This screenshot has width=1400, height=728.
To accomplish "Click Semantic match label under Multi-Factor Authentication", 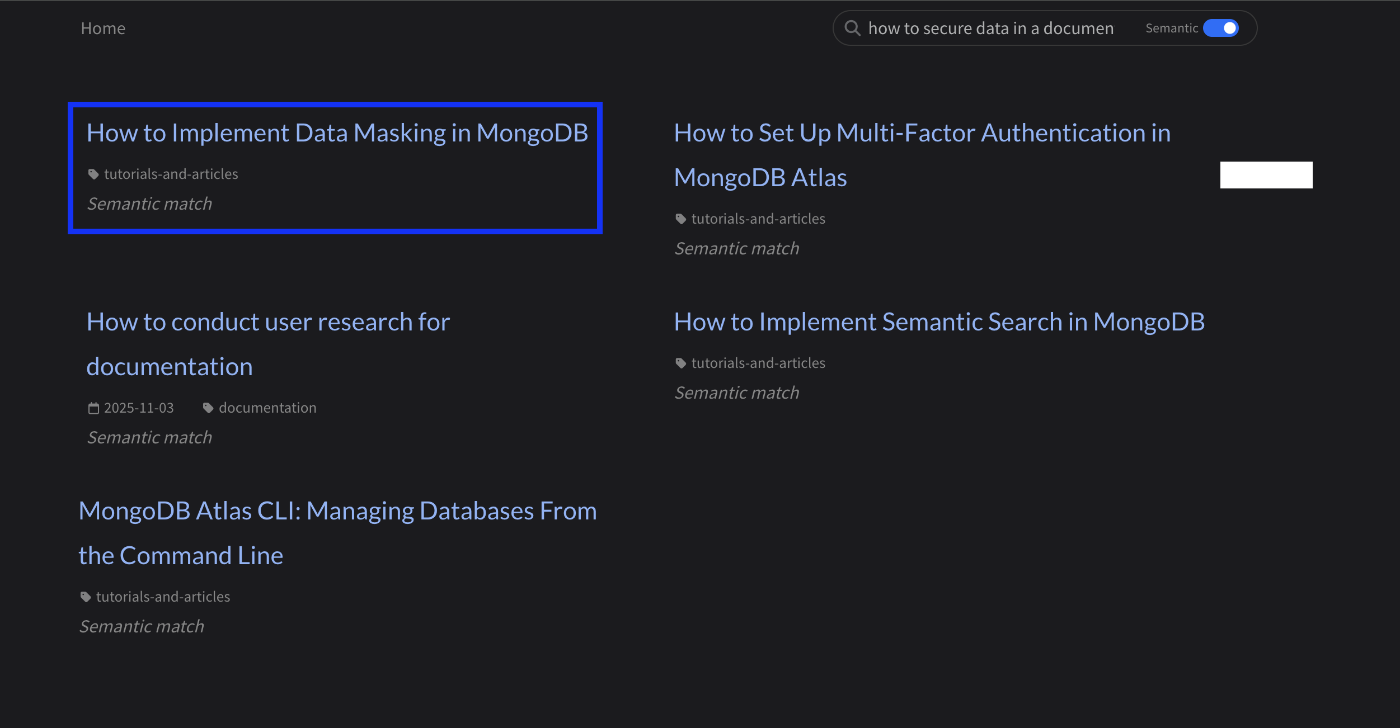I will (x=737, y=249).
